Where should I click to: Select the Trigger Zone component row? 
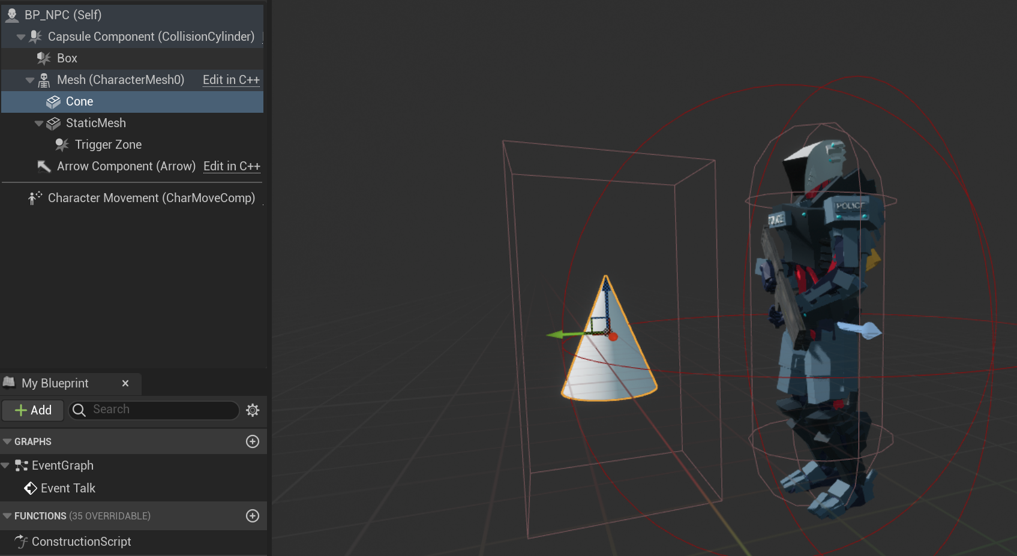(132, 145)
